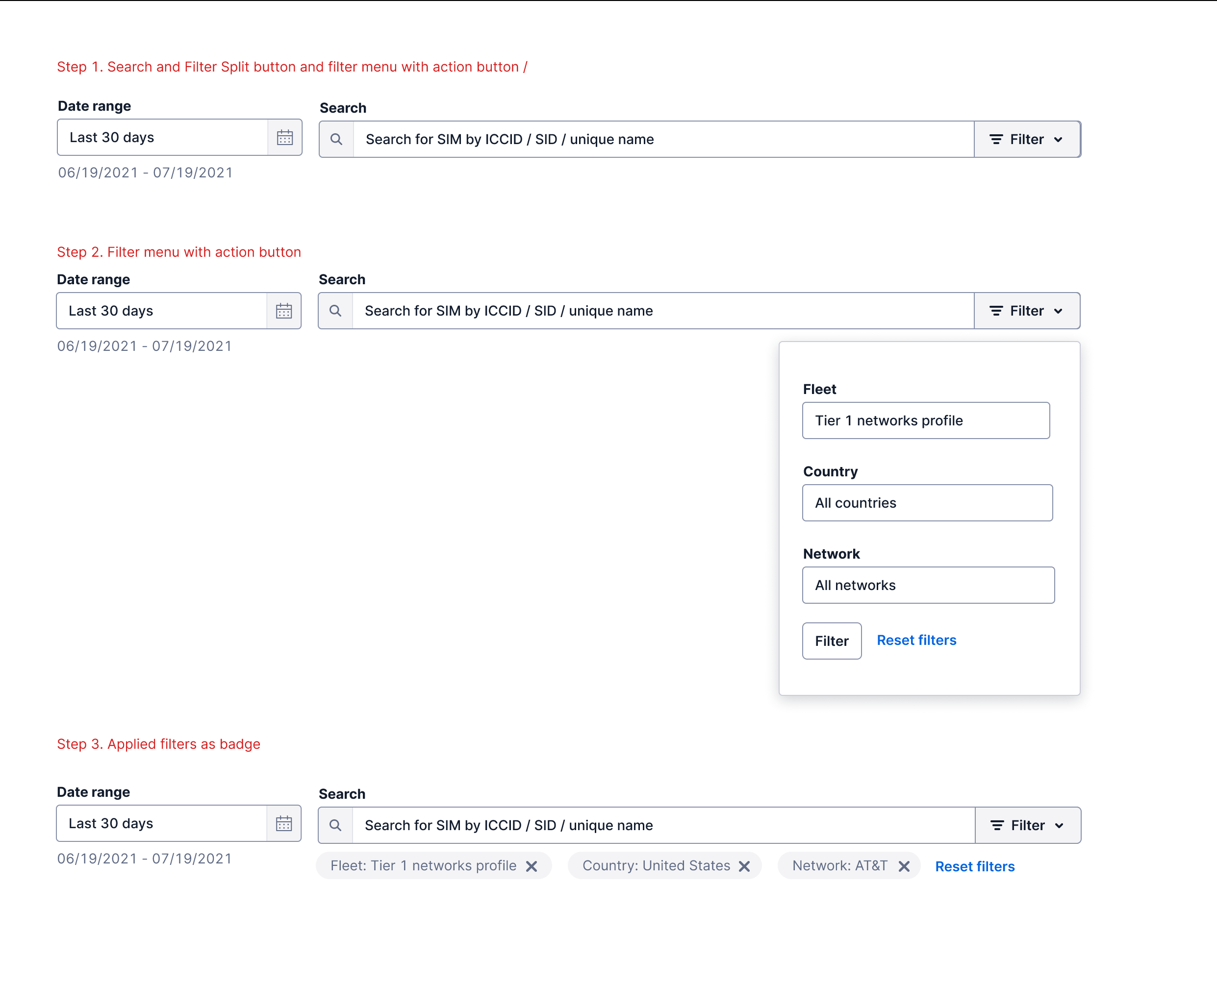The width and height of the screenshot is (1217, 984).
Task: Click the search magnifier icon in Step 3
Action: point(335,825)
